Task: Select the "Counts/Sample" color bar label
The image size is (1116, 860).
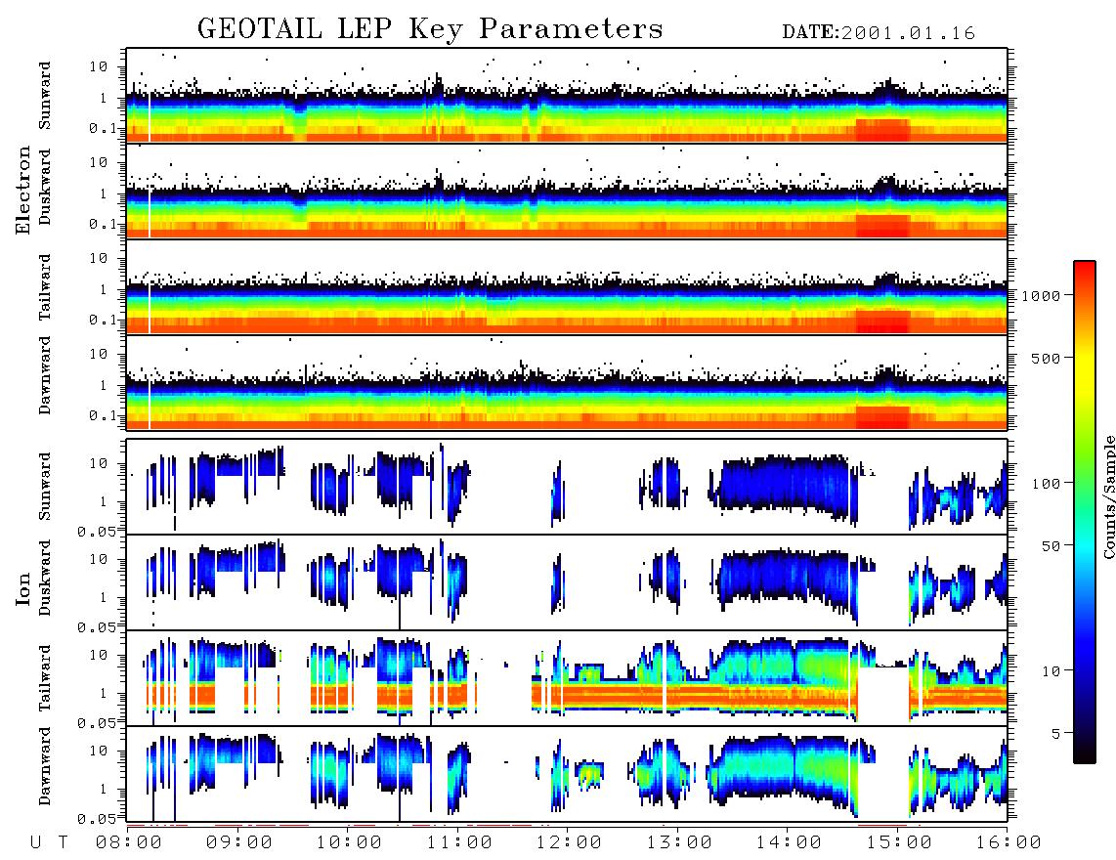Action: [1108, 496]
